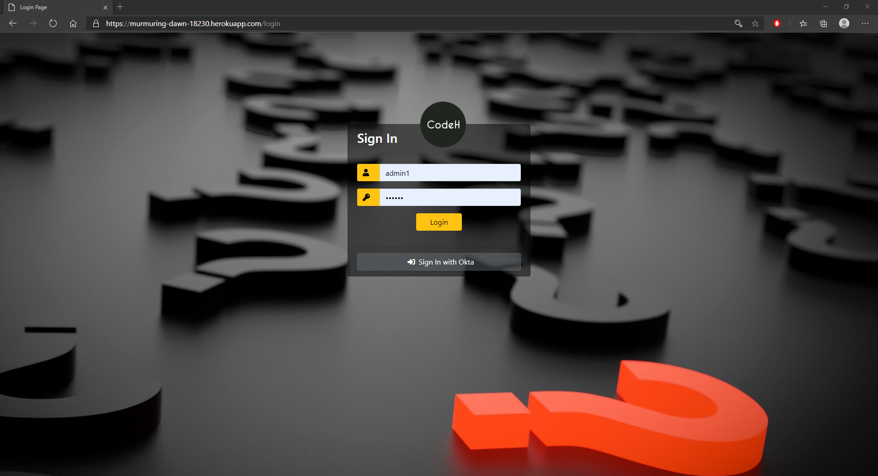Click the yellow Login button

click(x=439, y=222)
